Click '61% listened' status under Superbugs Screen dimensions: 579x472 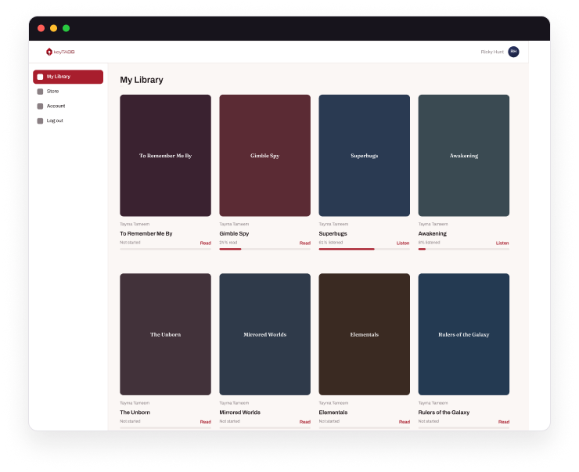click(x=331, y=243)
